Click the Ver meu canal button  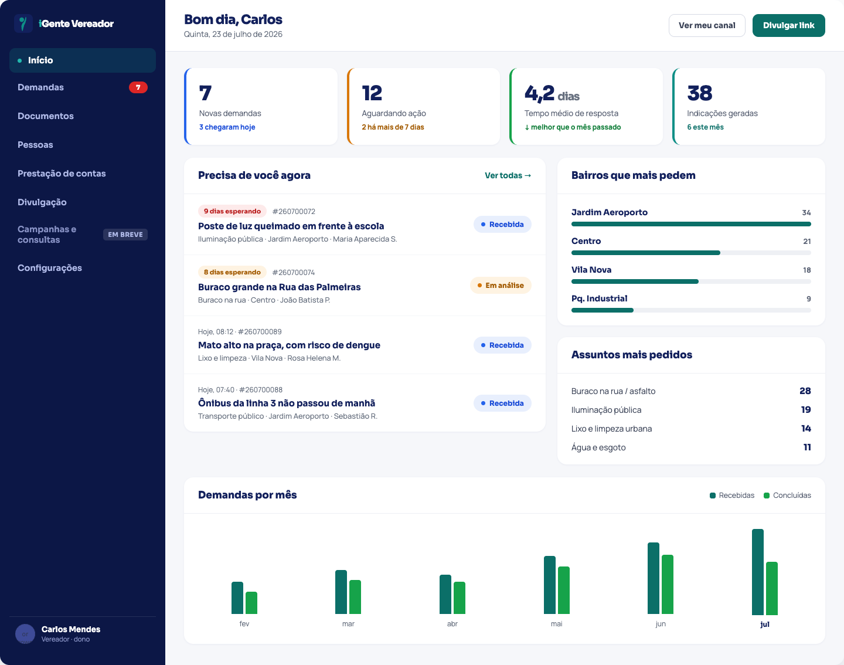click(x=707, y=25)
